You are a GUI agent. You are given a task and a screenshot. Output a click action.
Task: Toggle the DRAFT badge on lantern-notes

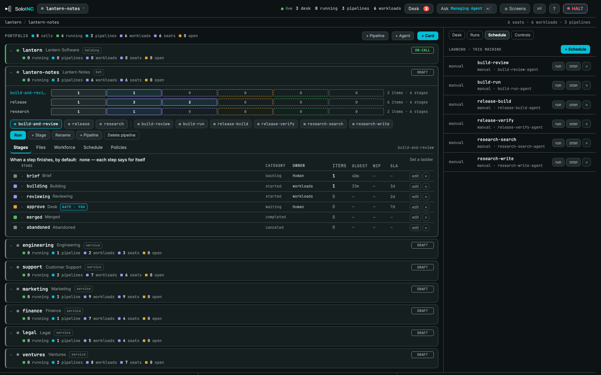pos(422,72)
